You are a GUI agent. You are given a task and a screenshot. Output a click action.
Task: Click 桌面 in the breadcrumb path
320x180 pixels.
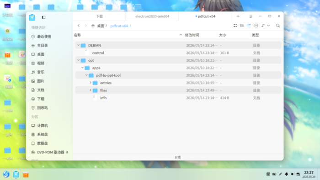pyautogui.click(x=101, y=26)
